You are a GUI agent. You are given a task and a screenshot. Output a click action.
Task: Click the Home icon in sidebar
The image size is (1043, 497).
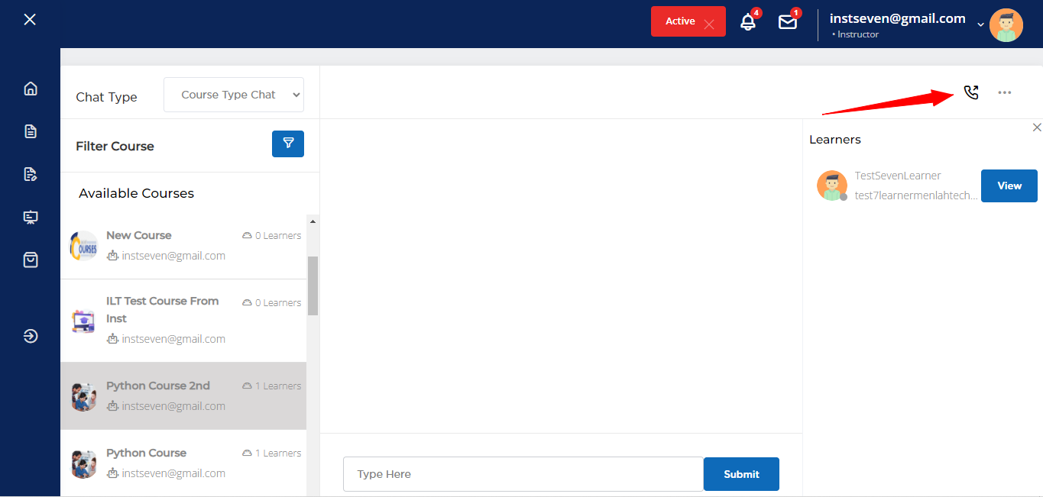pos(31,89)
